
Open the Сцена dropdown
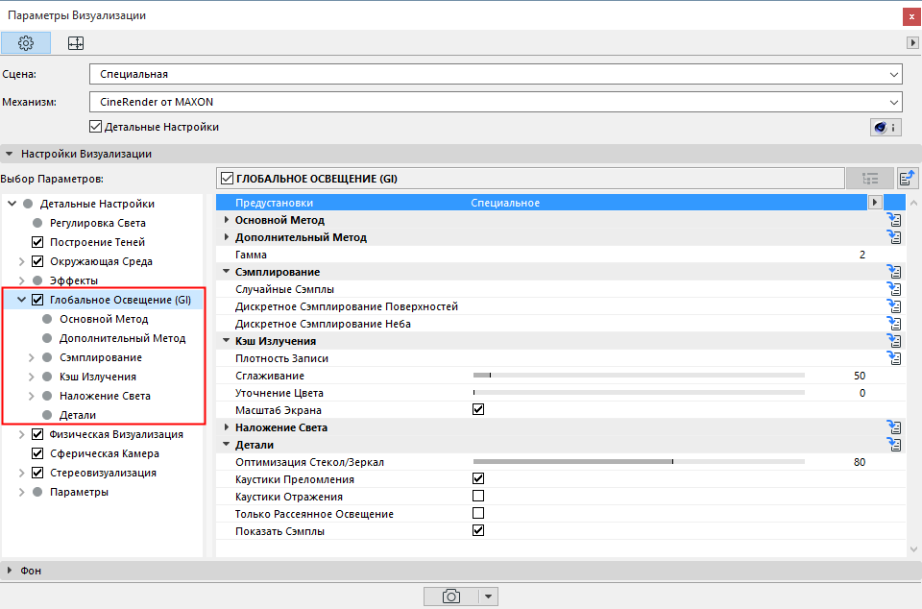pyautogui.click(x=496, y=74)
